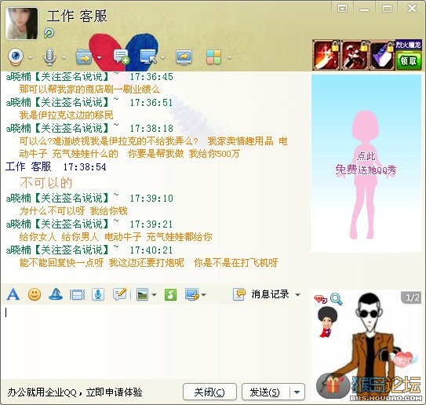Select the afro-haired small avatar figure
The height and width of the screenshot is (405, 426).
327,322
